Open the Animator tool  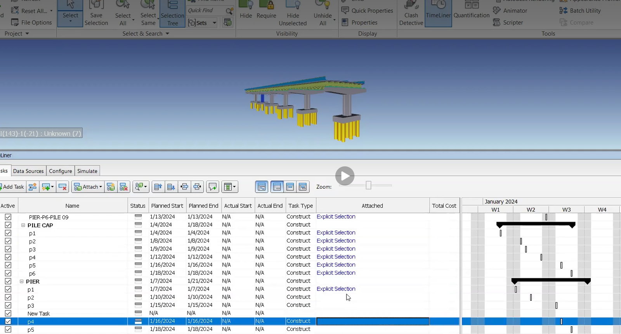click(510, 11)
